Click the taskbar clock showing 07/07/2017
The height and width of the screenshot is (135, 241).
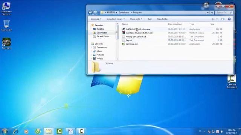point(231,132)
